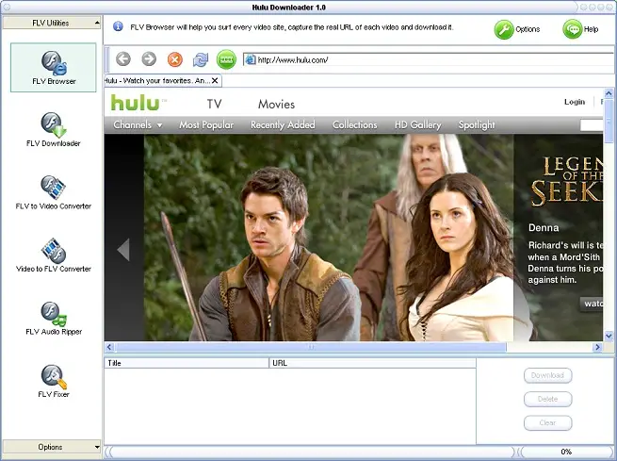617x461 pixels.
Task: Click the Download button
Action: (x=547, y=375)
